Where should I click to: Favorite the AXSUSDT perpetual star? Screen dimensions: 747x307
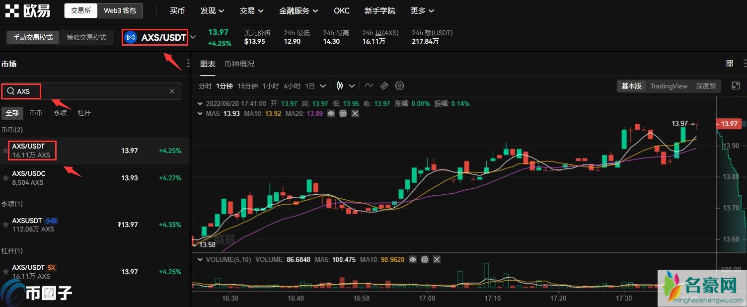(5, 225)
